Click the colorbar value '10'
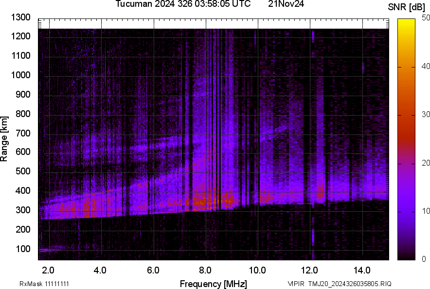The height and width of the screenshot is (289, 430). (426, 211)
